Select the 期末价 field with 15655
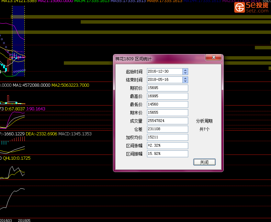 168,113
